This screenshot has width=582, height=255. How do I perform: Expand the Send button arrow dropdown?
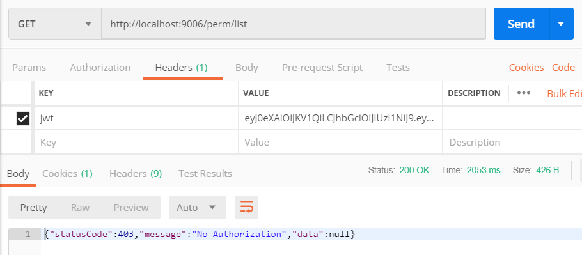562,24
